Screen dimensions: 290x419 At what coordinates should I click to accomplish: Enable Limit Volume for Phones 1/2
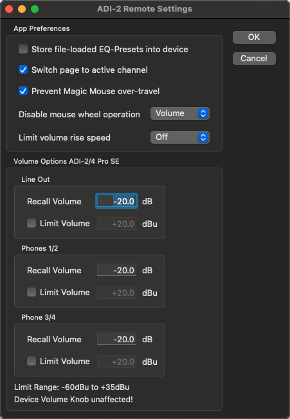(x=32, y=292)
